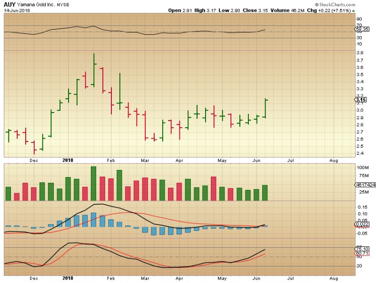Click the Apr label on price chart axis
Viewport: 376px width, 283px height.
(179, 160)
